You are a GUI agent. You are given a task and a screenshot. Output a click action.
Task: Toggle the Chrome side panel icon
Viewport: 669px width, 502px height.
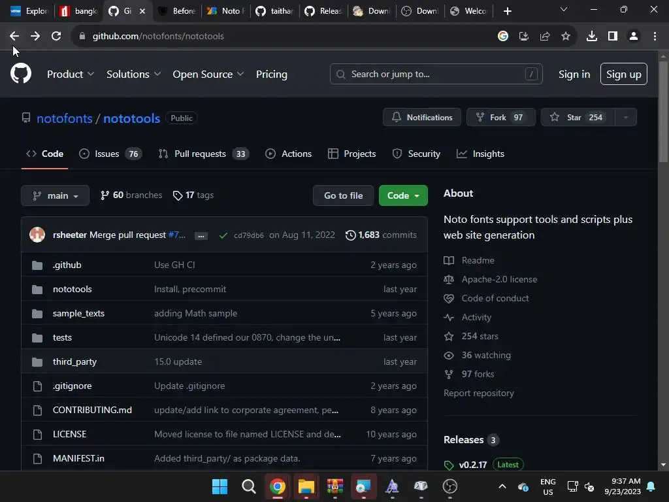[x=613, y=37]
